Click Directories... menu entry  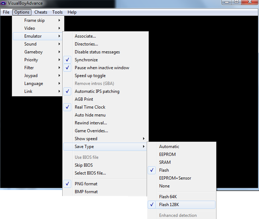point(86,44)
